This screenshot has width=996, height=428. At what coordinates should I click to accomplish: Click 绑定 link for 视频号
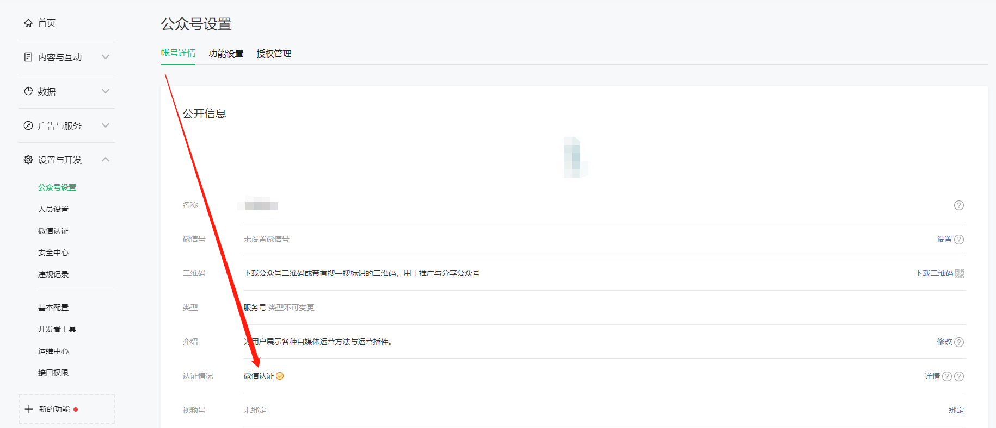pyautogui.click(x=956, y=410)
